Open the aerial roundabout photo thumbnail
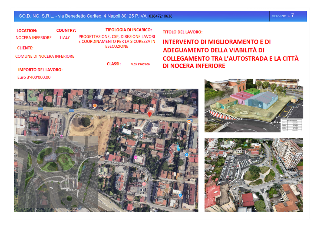 coord(254,175)
